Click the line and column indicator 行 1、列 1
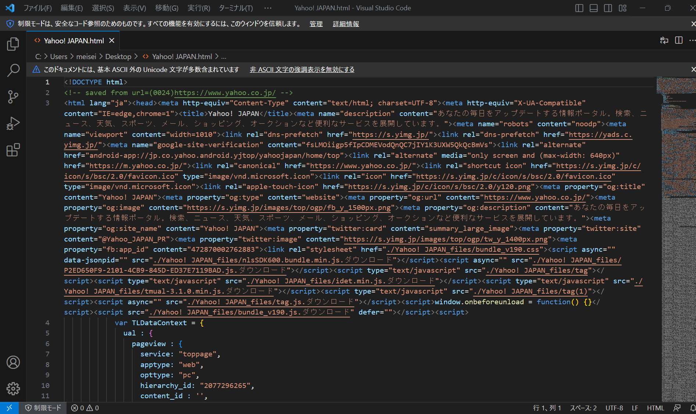Screen dimensions: 696x414 click(547, 408)
